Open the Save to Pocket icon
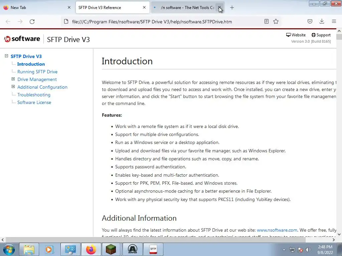 pos(310,21)
